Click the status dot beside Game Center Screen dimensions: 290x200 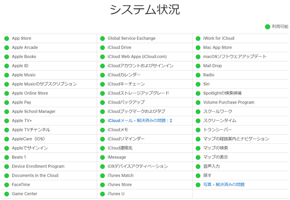pos(7,194)
